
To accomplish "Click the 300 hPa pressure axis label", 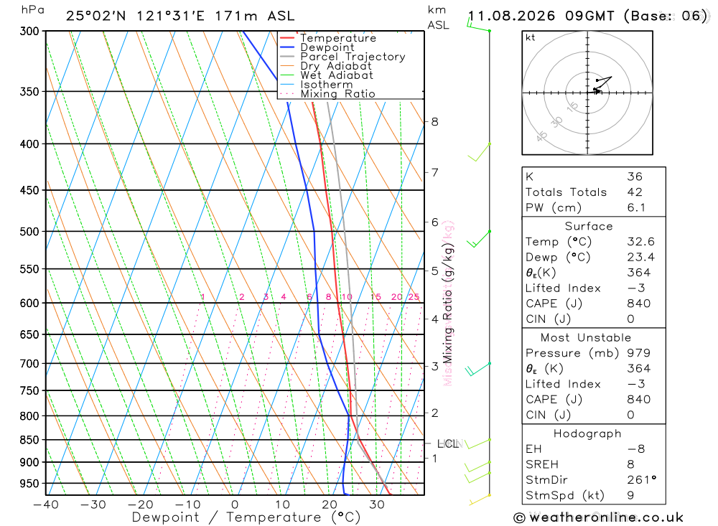I will [x=29, y=31].
